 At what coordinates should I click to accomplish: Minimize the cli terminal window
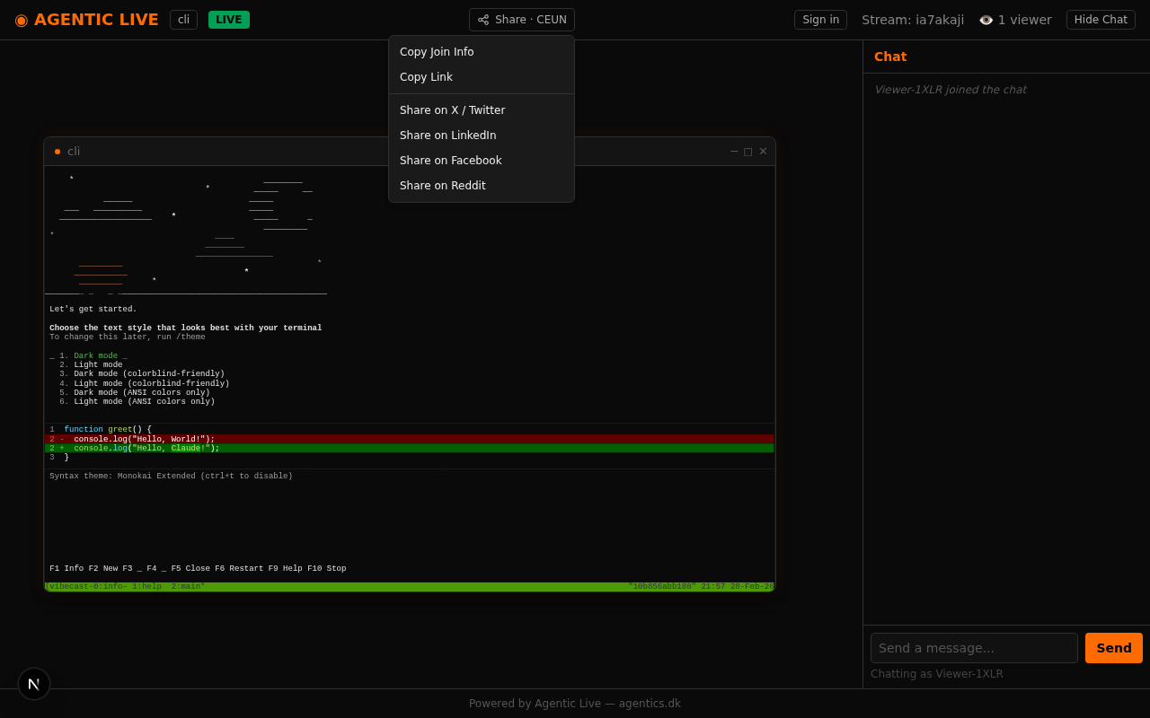coord(734,152)
